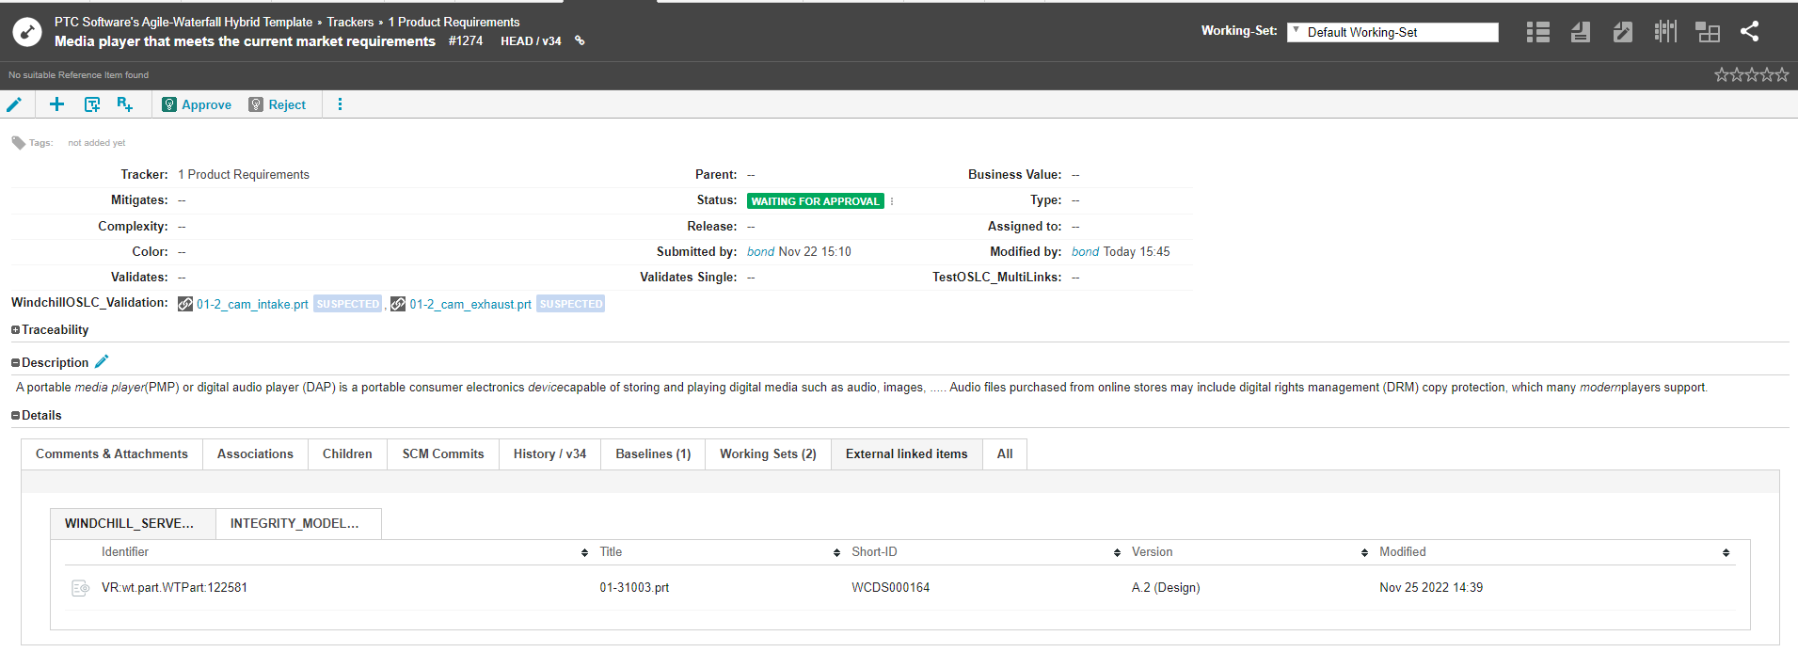Viewport: 1798px width, 652px height.
Task: Open the 01-2_cam_intake.prt link
Action: click(252, 305)
